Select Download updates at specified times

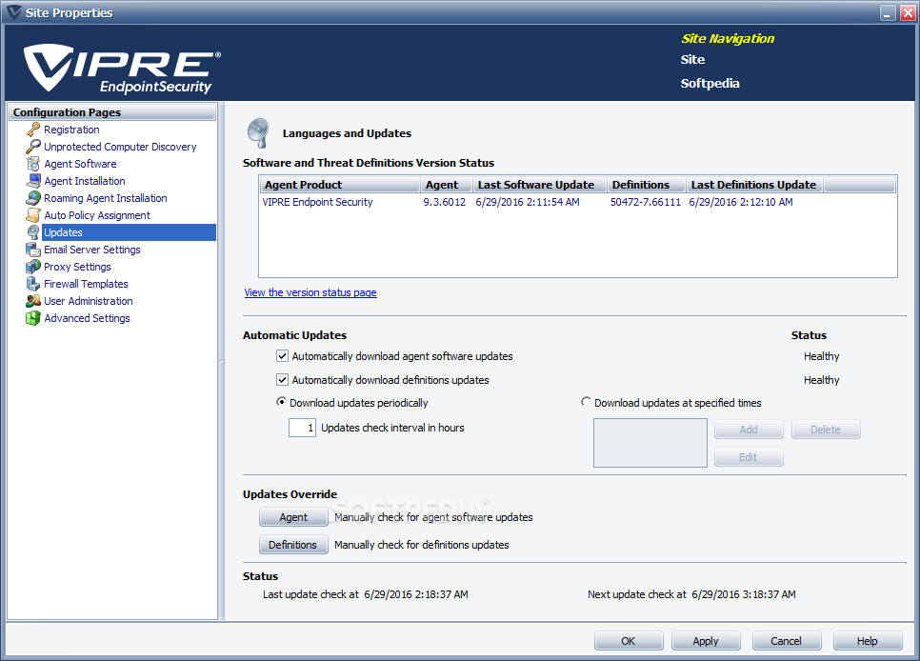586,402
